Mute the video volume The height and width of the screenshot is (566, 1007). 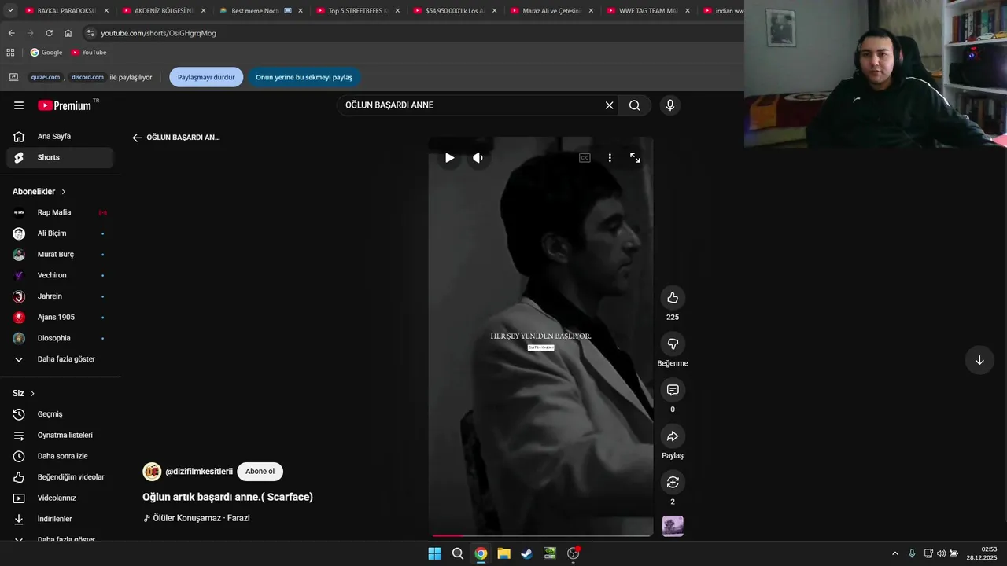click(478, 158)
